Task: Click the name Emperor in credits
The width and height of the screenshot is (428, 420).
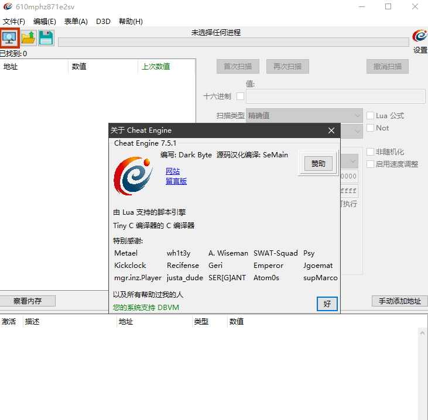Action: tap(268, 266)
